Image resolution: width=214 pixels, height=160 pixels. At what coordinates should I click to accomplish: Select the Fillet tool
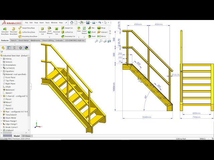[79, 29]
